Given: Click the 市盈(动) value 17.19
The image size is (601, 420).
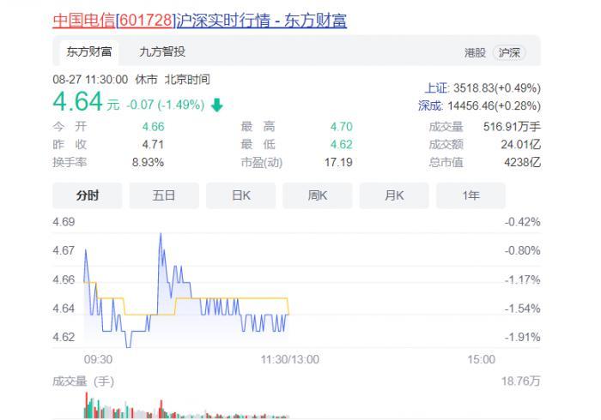Looking at the screenshot, I should pyautogui.click(x=338, y=163).
